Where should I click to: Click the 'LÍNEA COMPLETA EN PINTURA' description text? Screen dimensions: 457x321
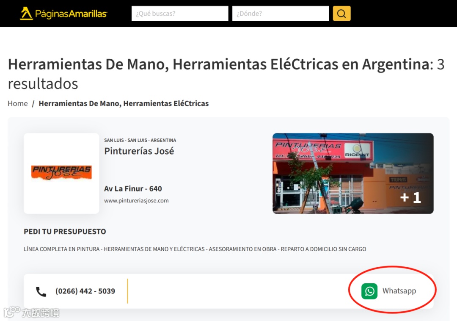click(x=195, y=249)
